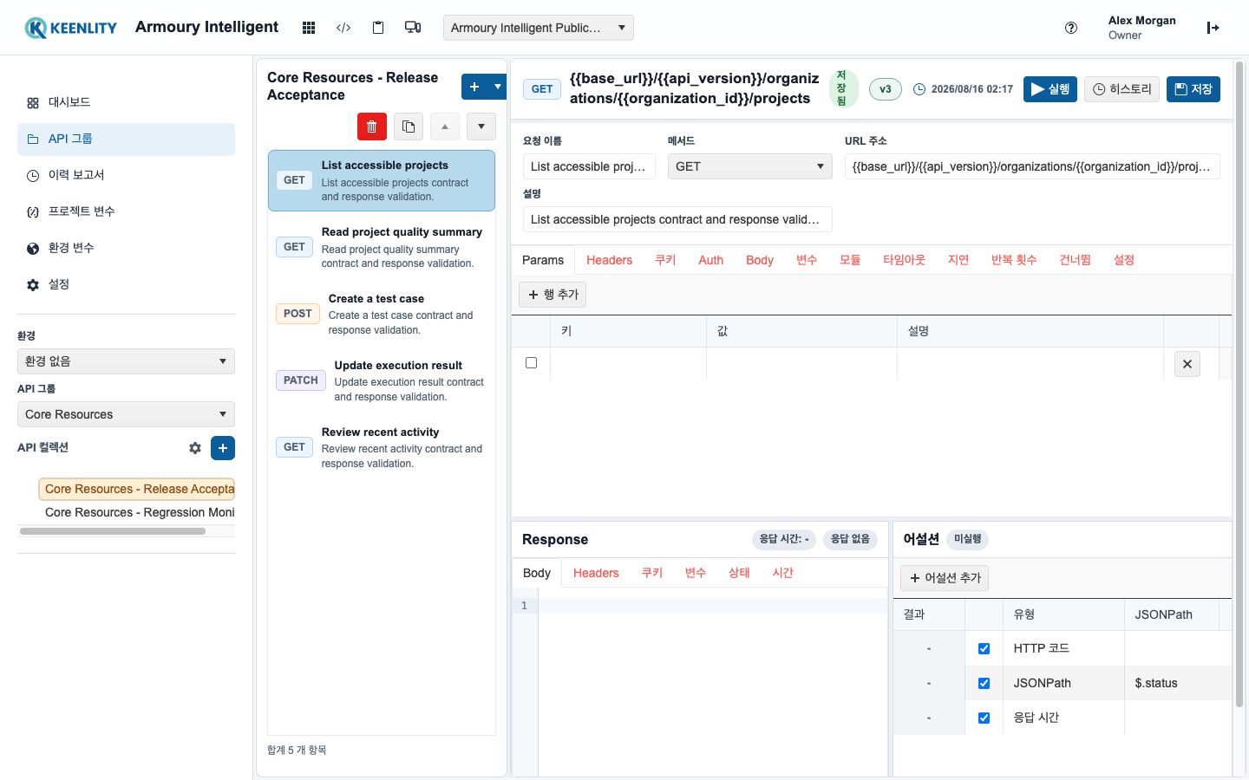Screen dimensions: 1249x780
Task: Click the logout arrow icon
Action: (1213, 28)
